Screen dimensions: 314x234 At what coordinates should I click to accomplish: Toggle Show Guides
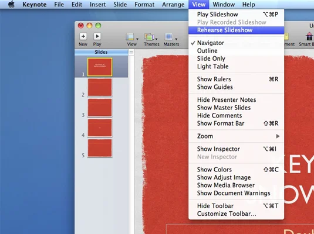(237, 87)
